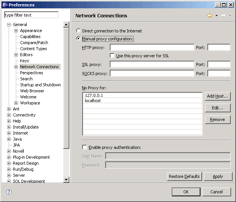Select Manual proxy configuration option

tap(78, 38)
